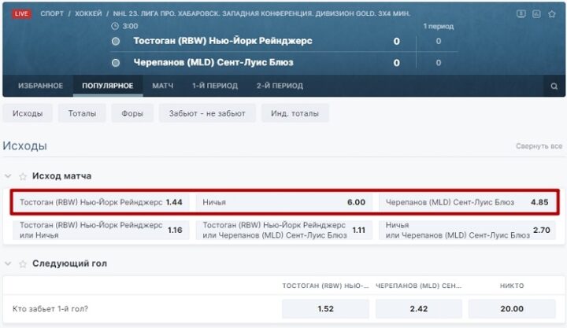Open the match statistics chart icon

tap(535, 13)
